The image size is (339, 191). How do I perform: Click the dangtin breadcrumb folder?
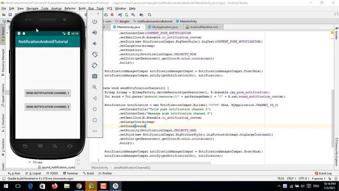pos(122,21)
